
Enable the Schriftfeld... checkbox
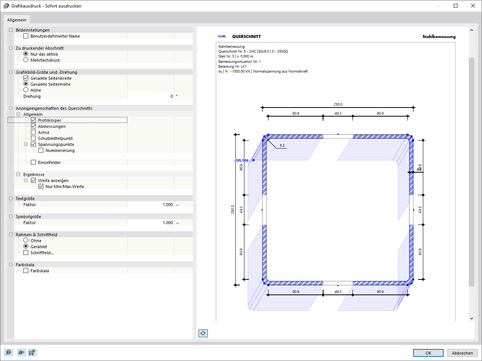(26, 253)
